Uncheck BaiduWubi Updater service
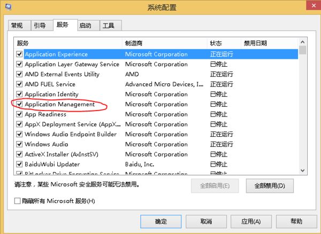Image resolution: width=321 pixels, height=234 pixels. tap(19, 165)
